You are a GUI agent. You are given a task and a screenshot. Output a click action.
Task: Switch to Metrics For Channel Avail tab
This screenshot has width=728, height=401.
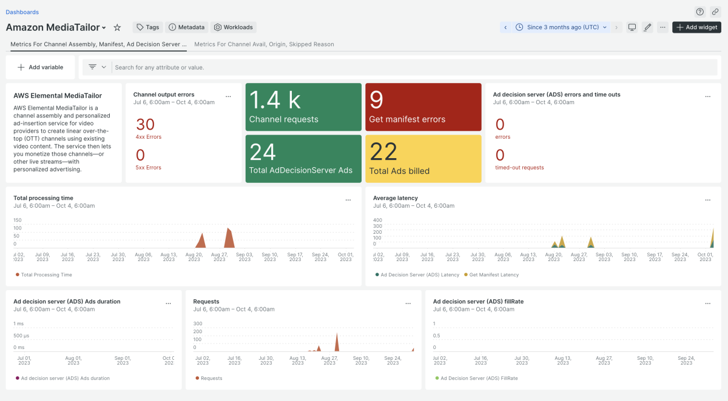pos(264,44)
